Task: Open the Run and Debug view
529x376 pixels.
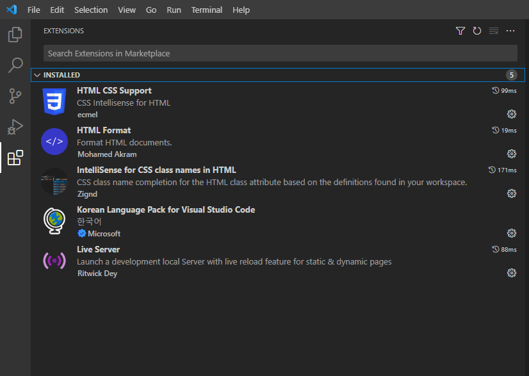Action: 15,127
